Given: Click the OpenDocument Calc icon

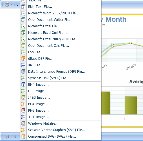Looking at the screenshot, I should 23,46.
